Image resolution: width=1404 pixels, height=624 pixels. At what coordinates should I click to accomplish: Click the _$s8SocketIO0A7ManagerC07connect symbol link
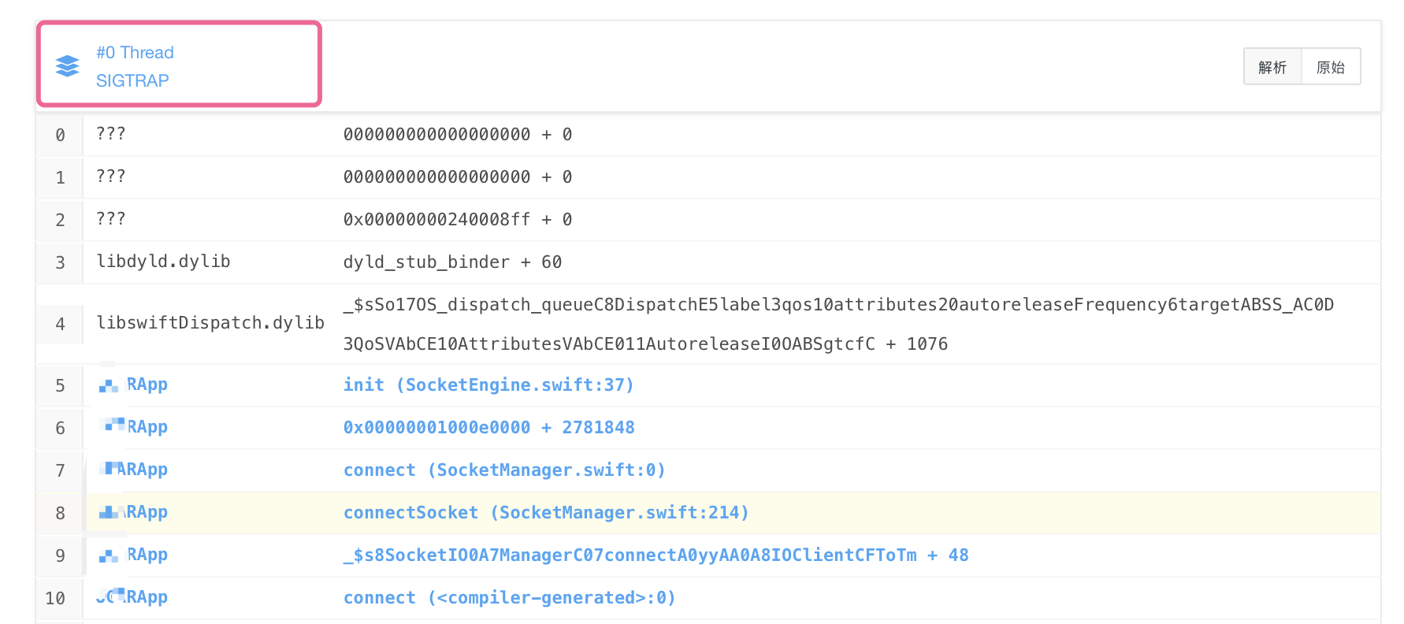pos(656,555)
